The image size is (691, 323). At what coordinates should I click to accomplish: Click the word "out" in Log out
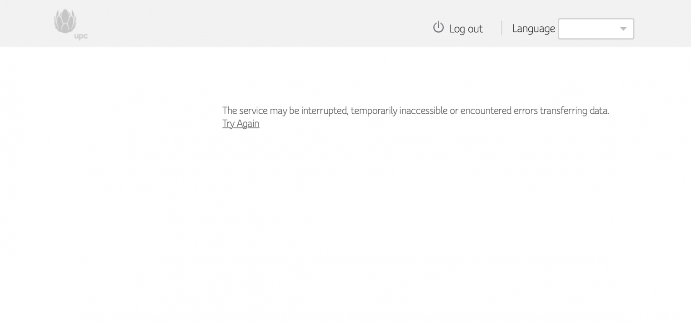click(475, 29)
